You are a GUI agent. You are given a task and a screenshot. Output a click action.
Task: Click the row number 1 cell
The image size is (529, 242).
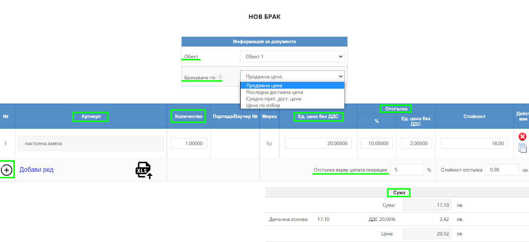coord(6,144)
